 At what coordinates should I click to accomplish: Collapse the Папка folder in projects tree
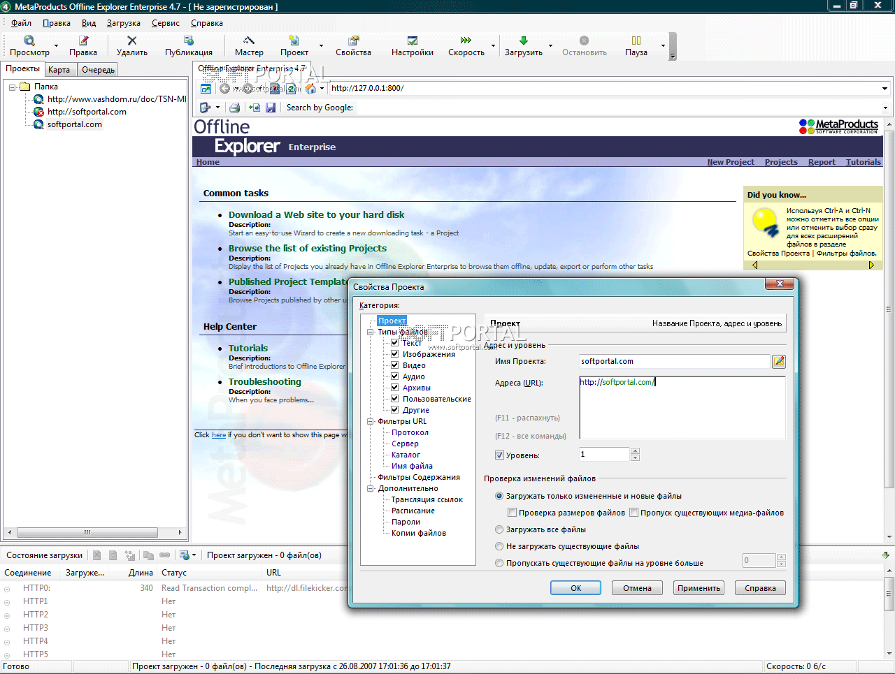13,87
